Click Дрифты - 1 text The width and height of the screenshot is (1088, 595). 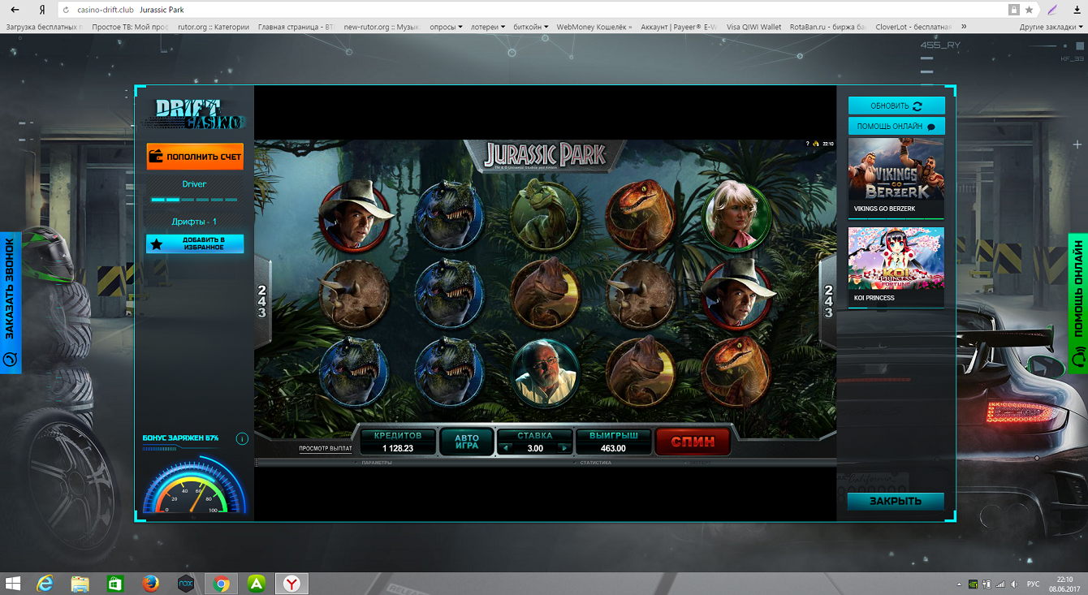194,222
